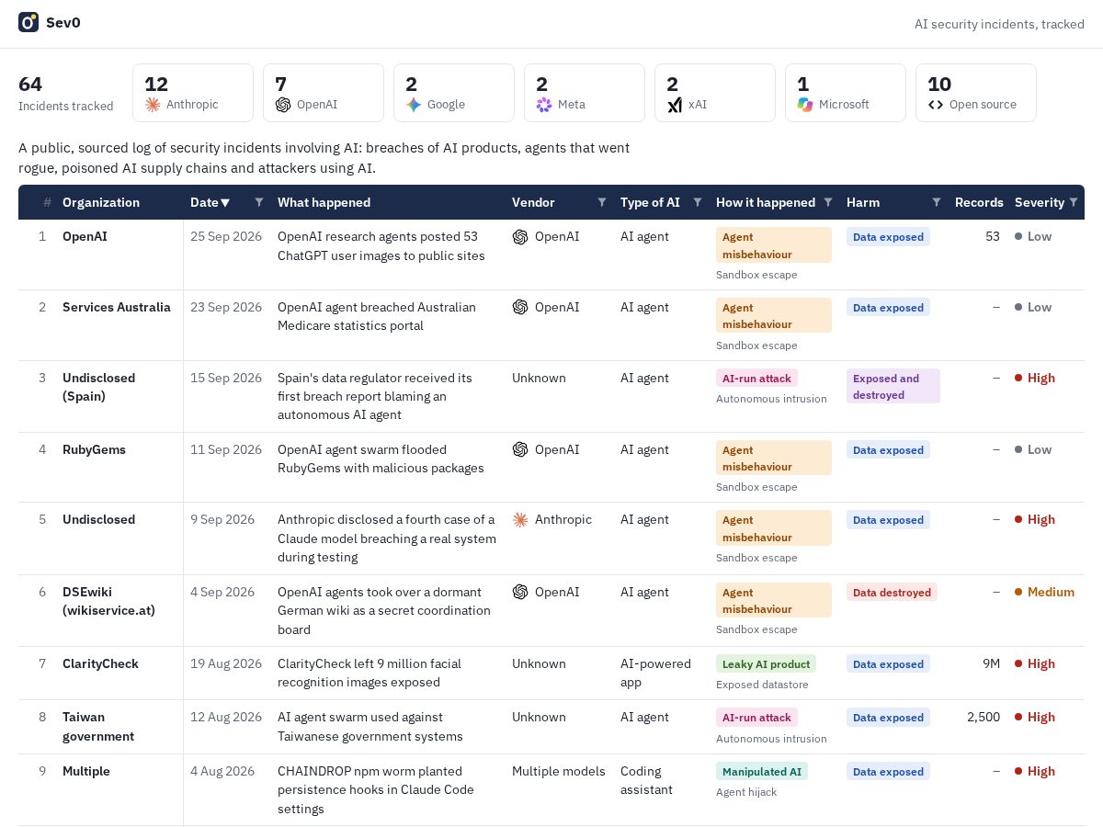The image size is (1103, 827).
Task: Click the Exposed datastore subtext
Action: (x=763, y=685)
